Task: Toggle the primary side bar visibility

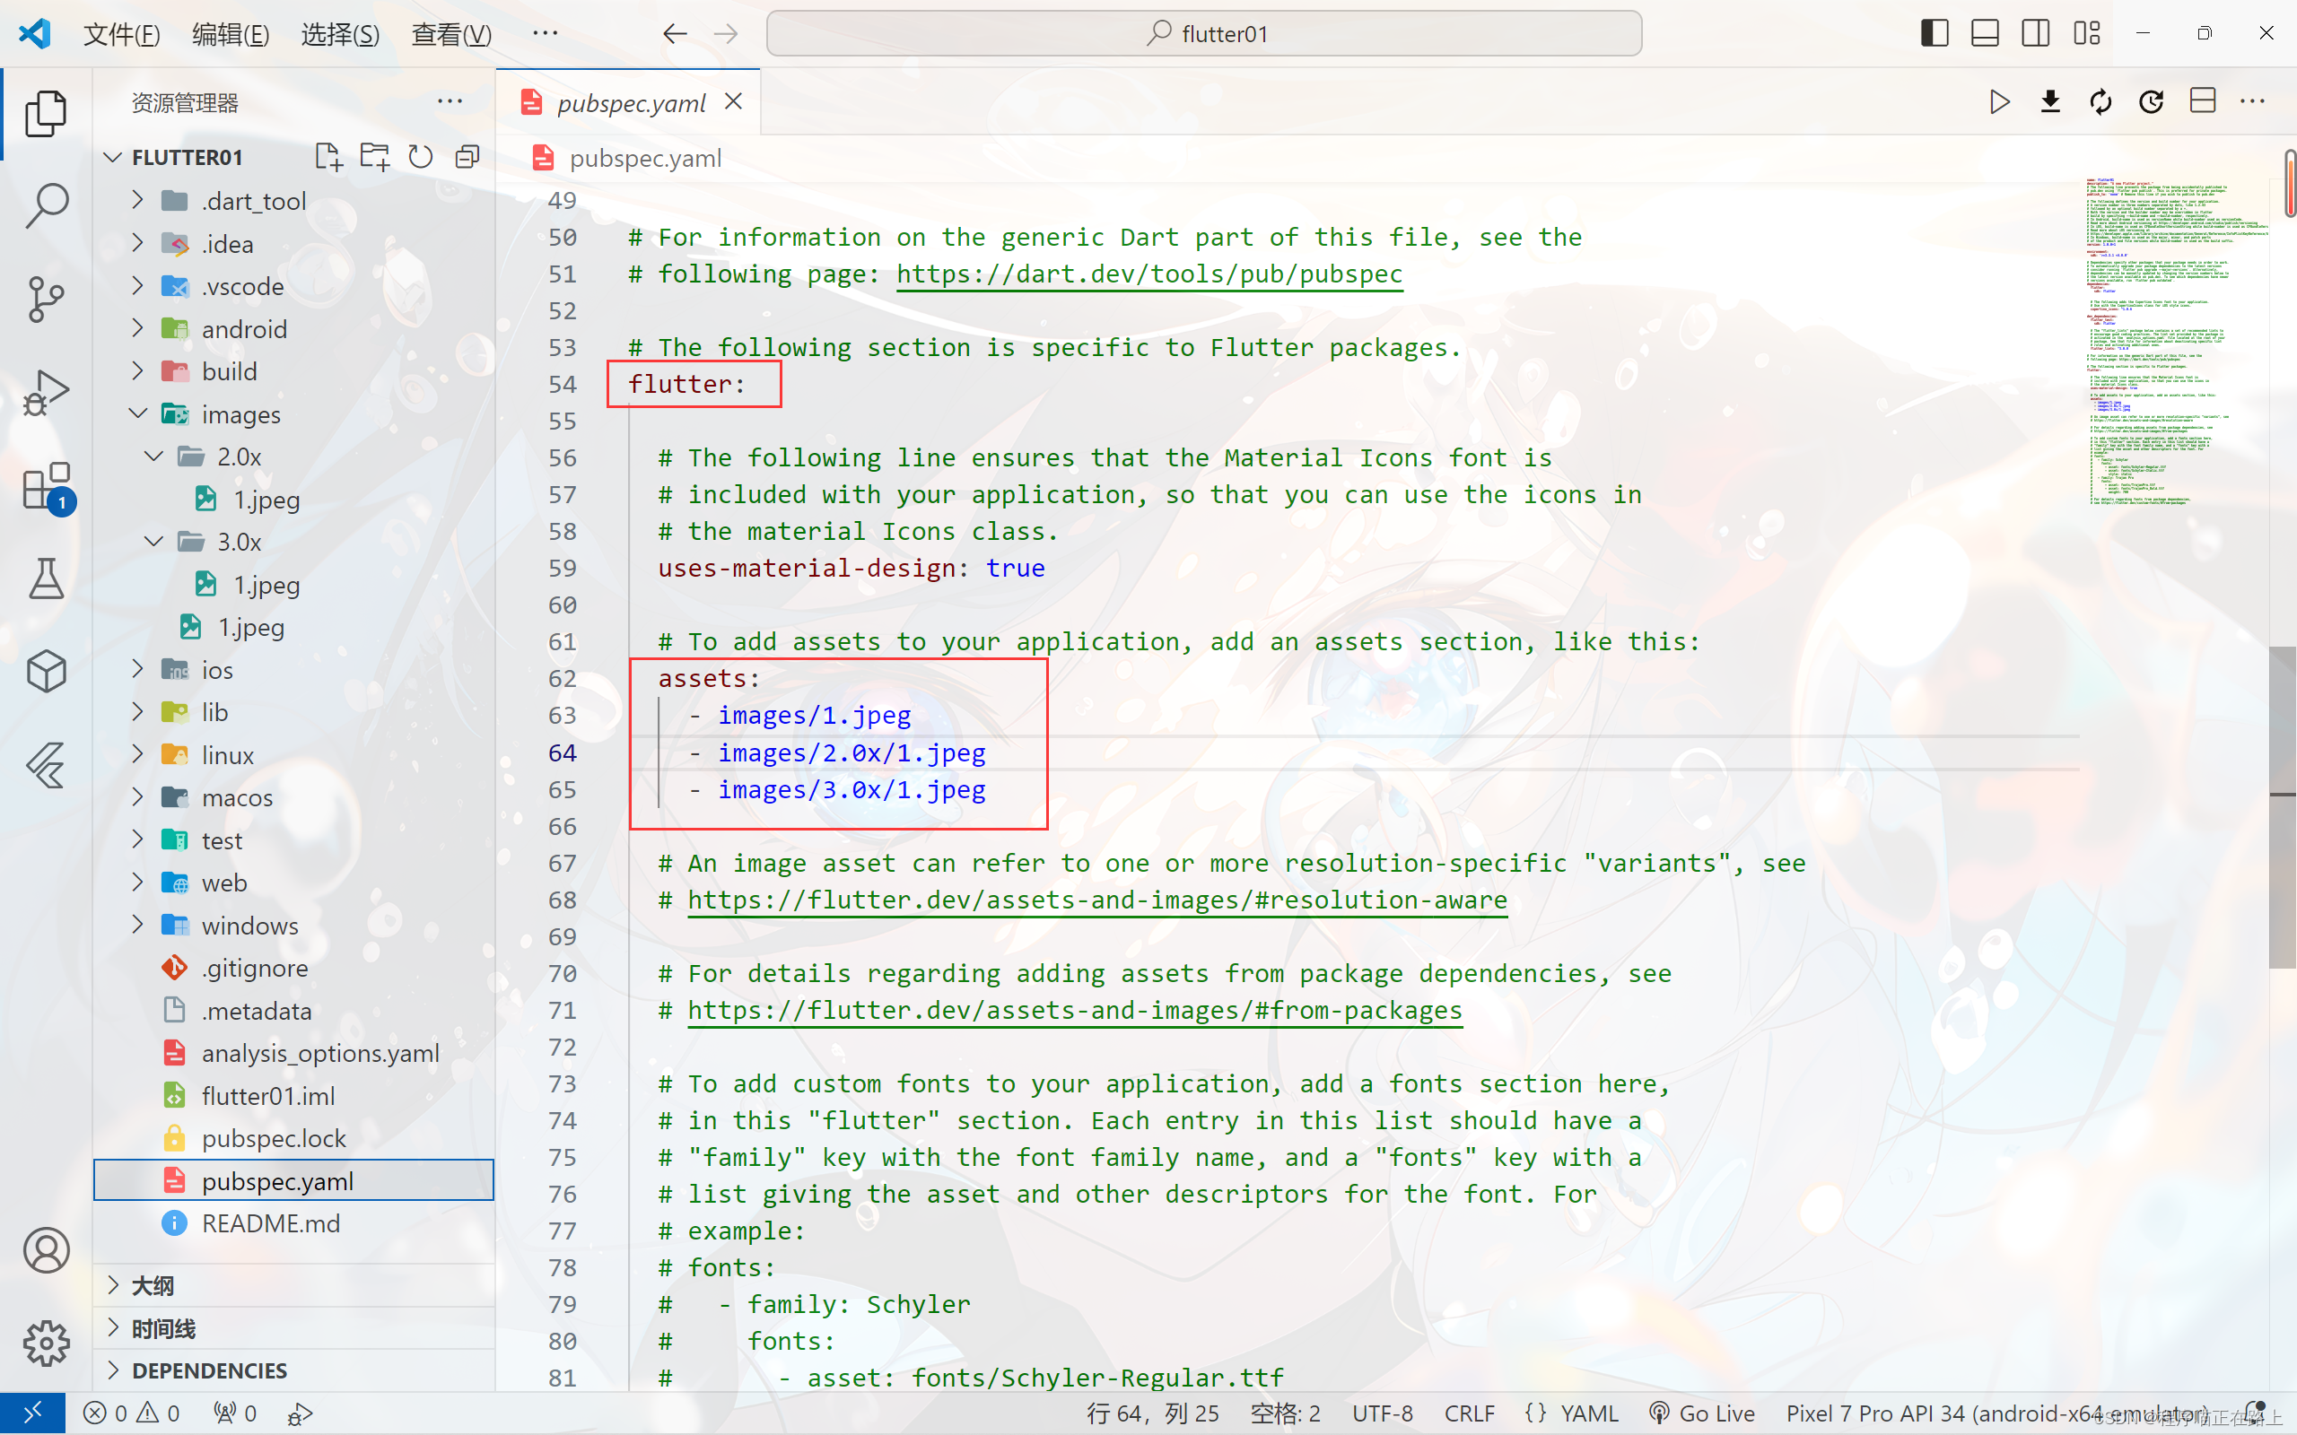Action: (1934, 33)
